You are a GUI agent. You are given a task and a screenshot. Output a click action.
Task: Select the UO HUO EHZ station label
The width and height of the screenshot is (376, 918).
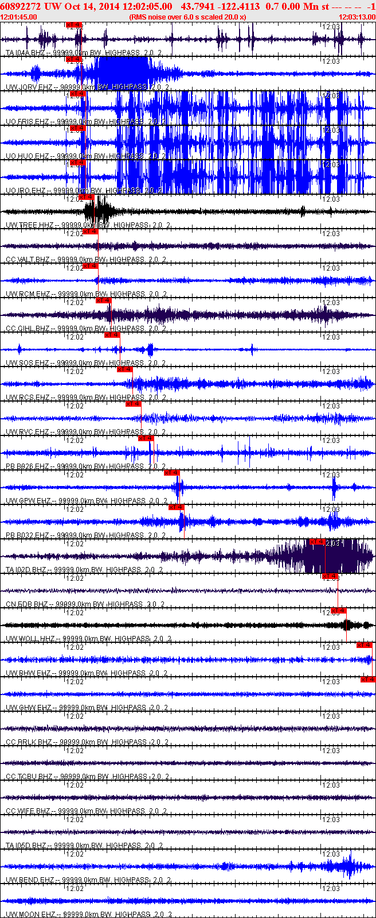pos(86,156)
